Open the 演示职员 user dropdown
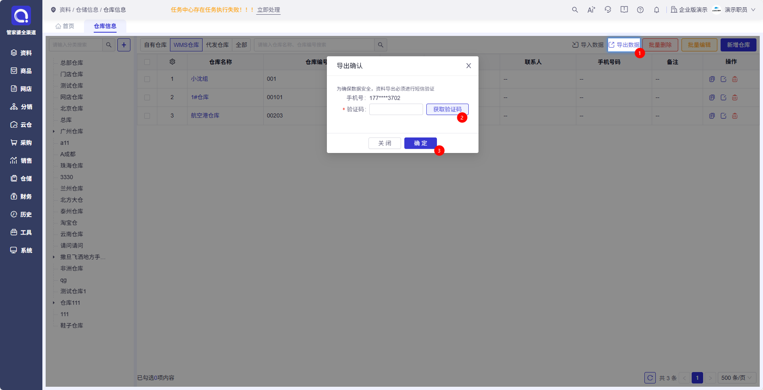 tap(734, 10)
